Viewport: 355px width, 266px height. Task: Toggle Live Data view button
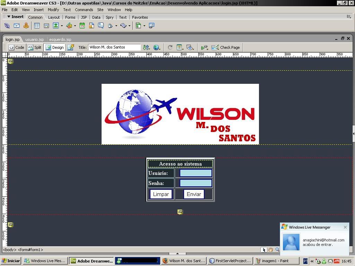[x=71, y=47]
